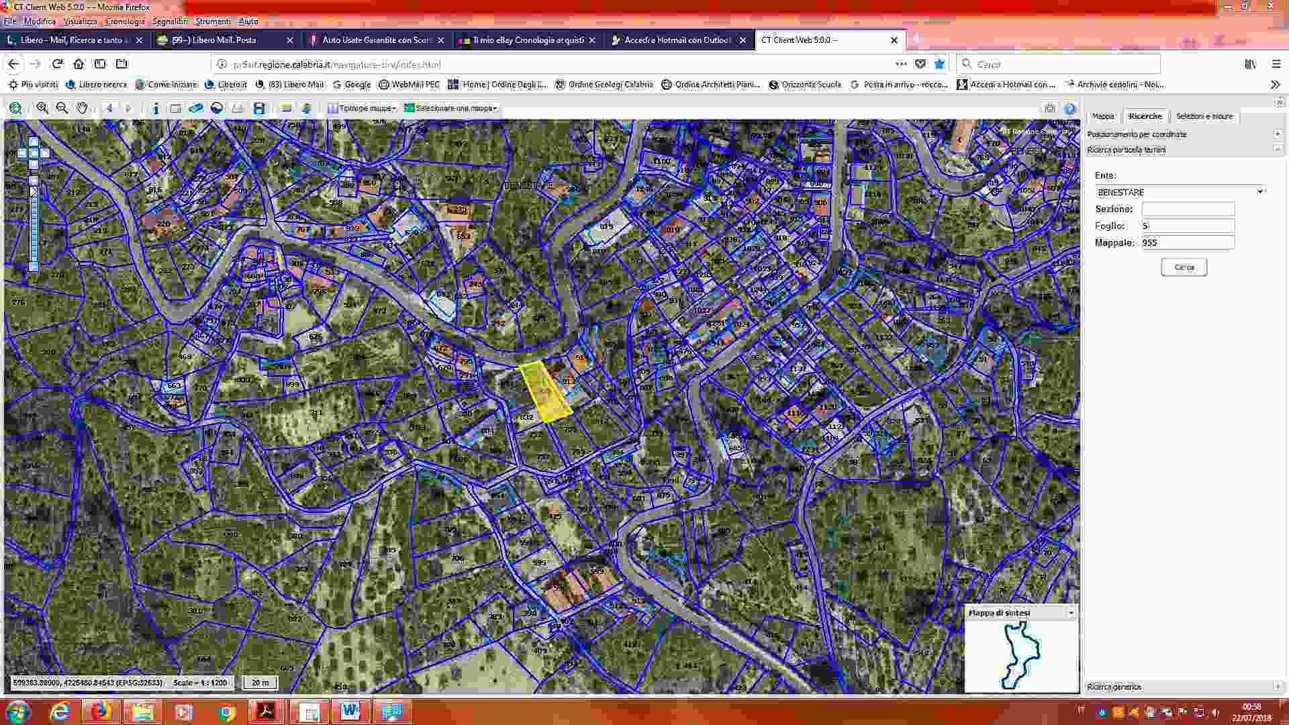Click the zoom in magnifier tool
This screenshot has width=1289, height=725.
point(42,108)
